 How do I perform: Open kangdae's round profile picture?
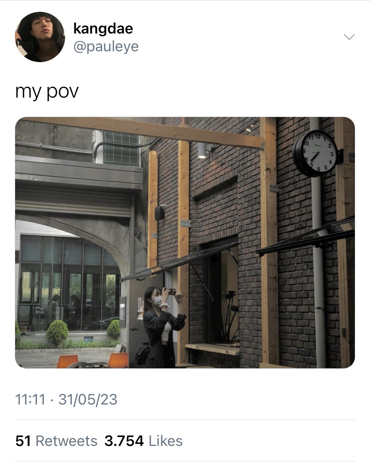coord(40,37)
